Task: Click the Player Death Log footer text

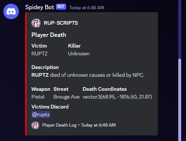Action: (x=60, y=125)
